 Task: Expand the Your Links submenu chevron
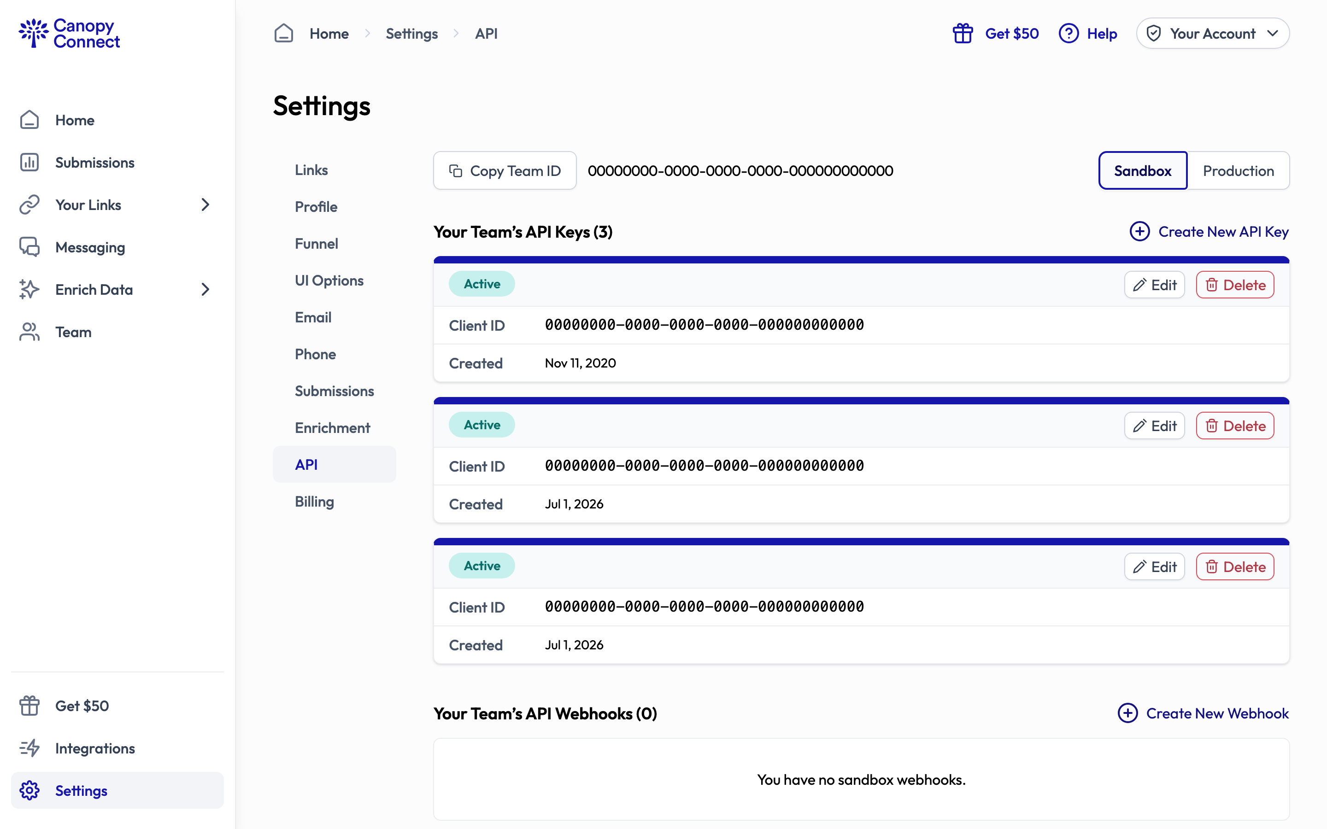click(205, 204)
